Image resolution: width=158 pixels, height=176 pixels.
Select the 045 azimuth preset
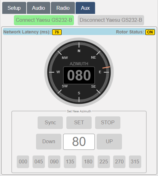tap(39, 162)
